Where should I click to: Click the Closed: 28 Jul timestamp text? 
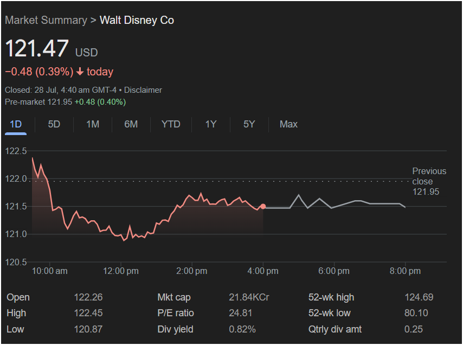pos(61,90)
